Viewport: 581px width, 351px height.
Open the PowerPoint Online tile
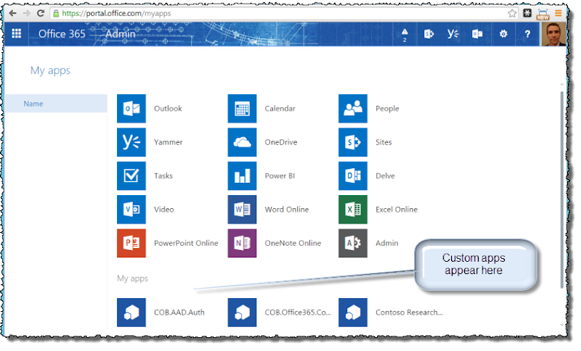tap(131, 243)
